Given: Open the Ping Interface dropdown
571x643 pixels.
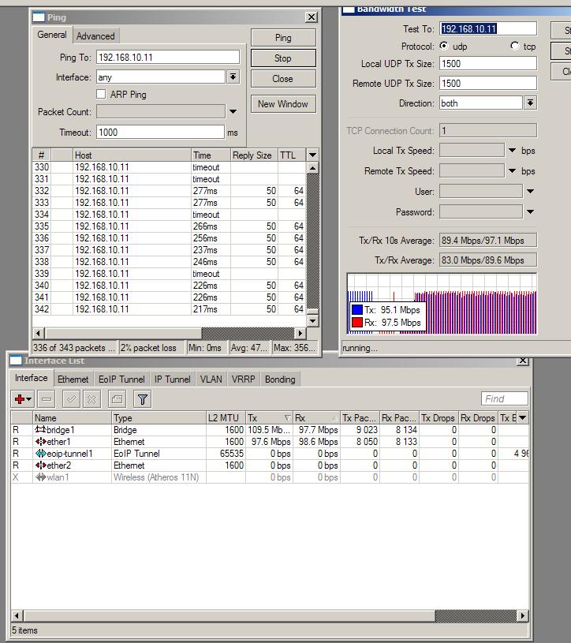Looking at the screenshot, I should [233, 77].
